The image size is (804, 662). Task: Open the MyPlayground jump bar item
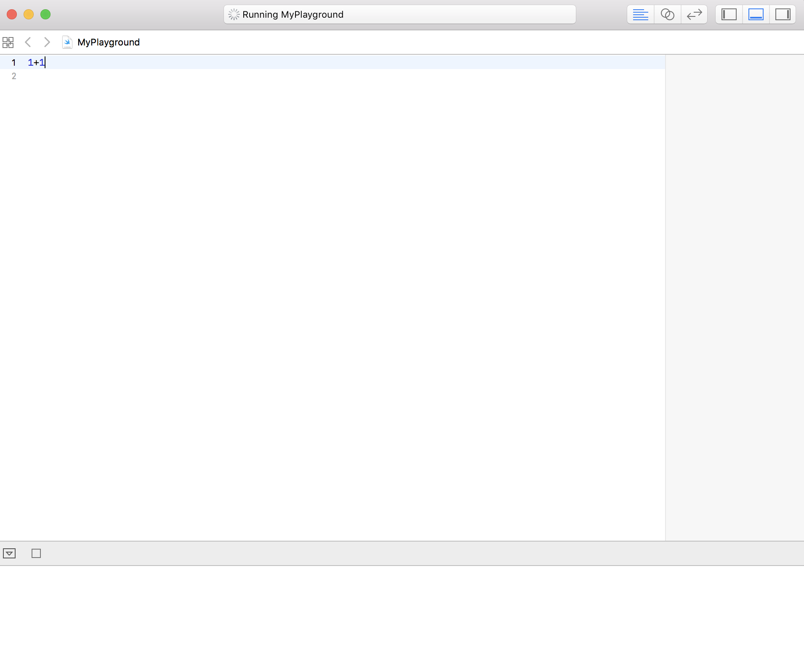pos(109,42)
